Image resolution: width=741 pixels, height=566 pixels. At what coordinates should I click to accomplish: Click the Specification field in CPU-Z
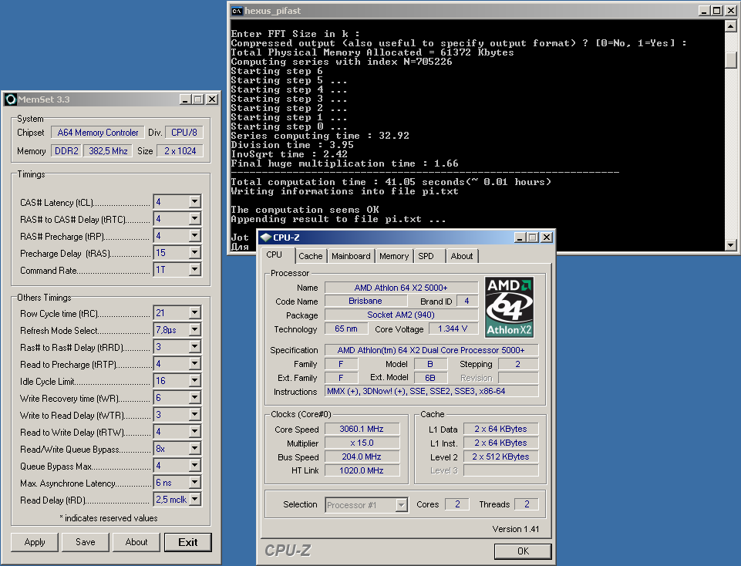432,350
